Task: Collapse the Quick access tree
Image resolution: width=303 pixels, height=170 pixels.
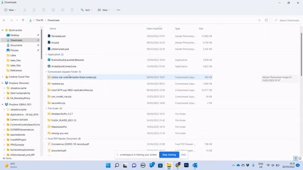Action: coord(2,30)
